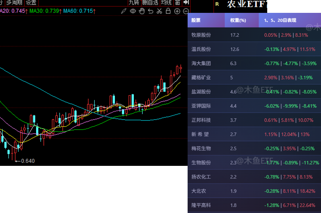Select the 海大集团 stock row
Viewport: 321px width, 213px height.
click(254, 63)
